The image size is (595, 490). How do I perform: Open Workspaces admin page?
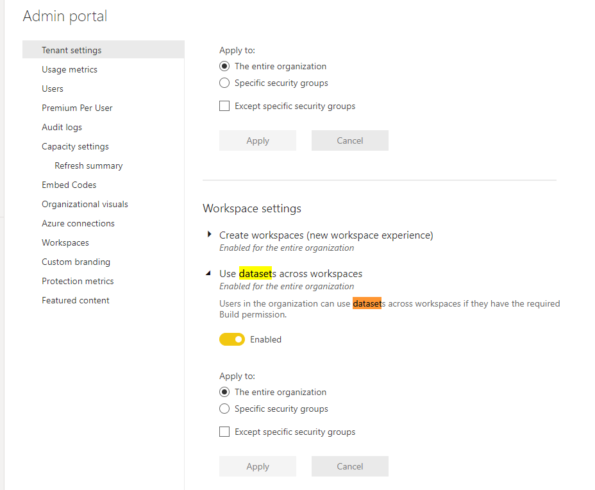pos(65,242)
